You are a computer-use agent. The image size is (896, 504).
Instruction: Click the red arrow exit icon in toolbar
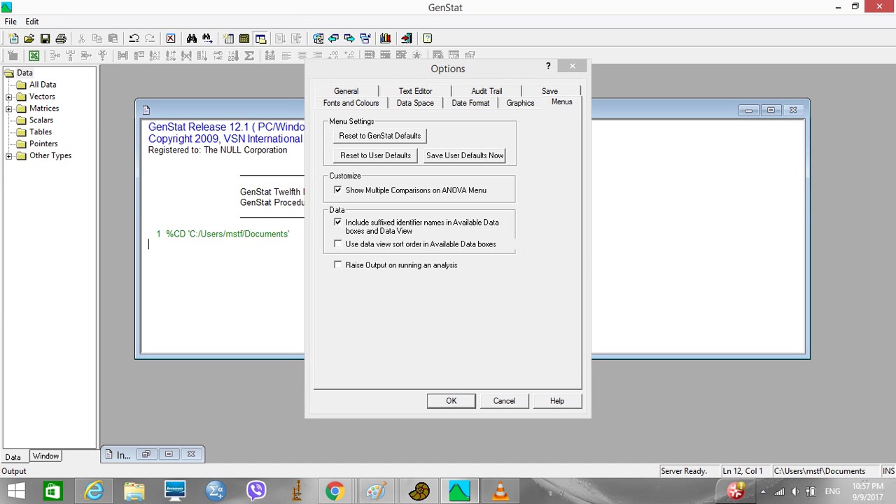click(406, 38)
